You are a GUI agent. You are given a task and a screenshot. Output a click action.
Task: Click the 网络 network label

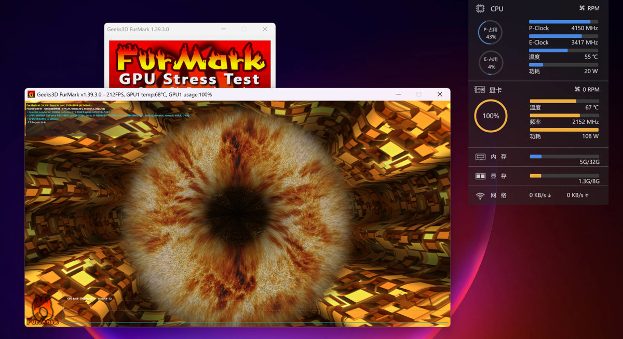(498, 195)
